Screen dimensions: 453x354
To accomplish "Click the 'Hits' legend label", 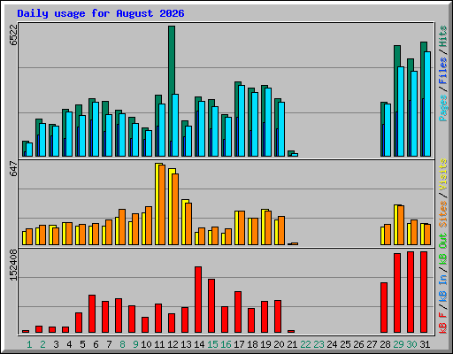I will [x=442, y=36].
